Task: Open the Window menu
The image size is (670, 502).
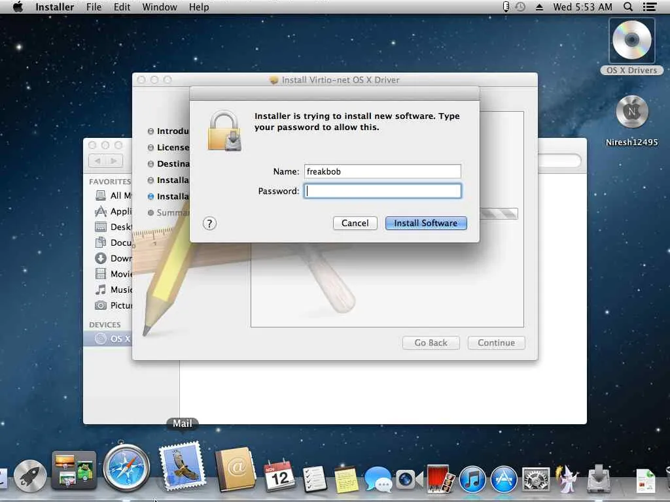Action: tap(160, 7)
